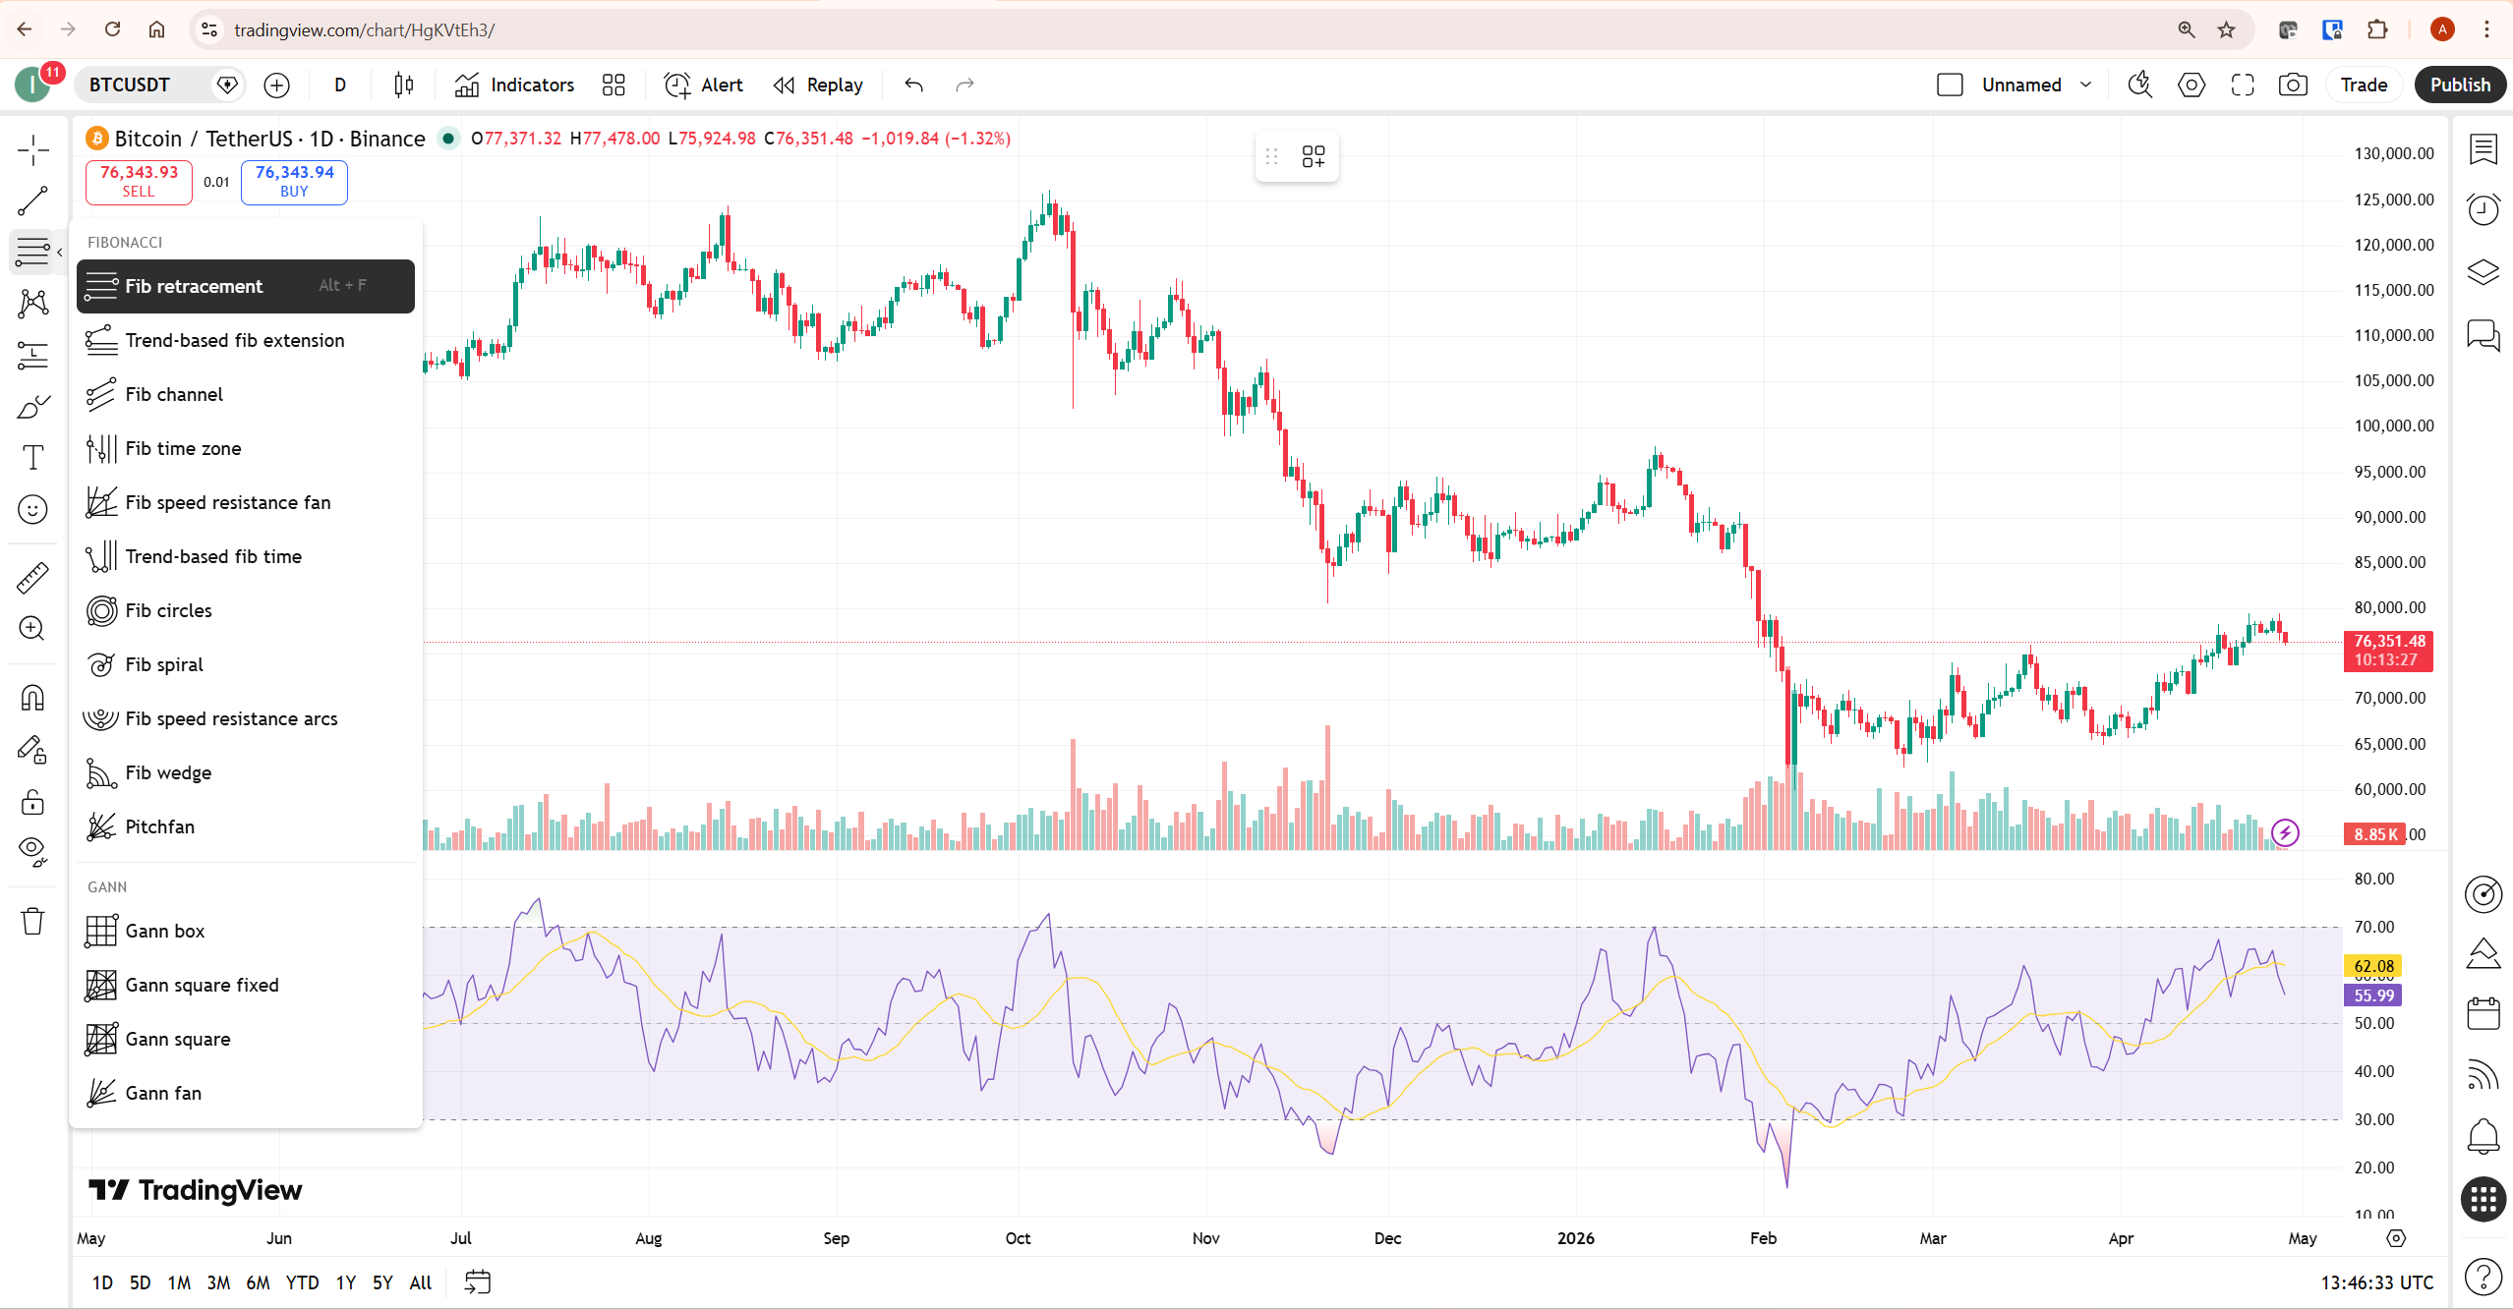Screen dimensions: 2513x1309
Task: Open the chats panel icon
Action: point(2484,335)
